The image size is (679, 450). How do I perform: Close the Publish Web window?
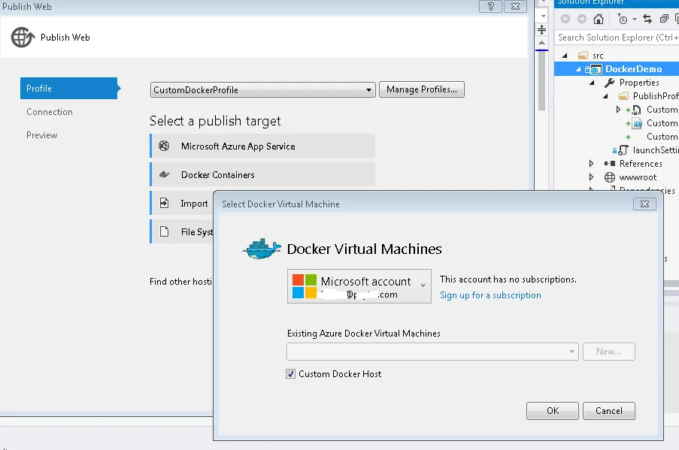515,7
